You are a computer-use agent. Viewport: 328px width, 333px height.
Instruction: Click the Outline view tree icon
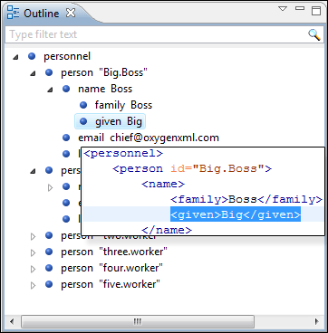pos(13,13)
